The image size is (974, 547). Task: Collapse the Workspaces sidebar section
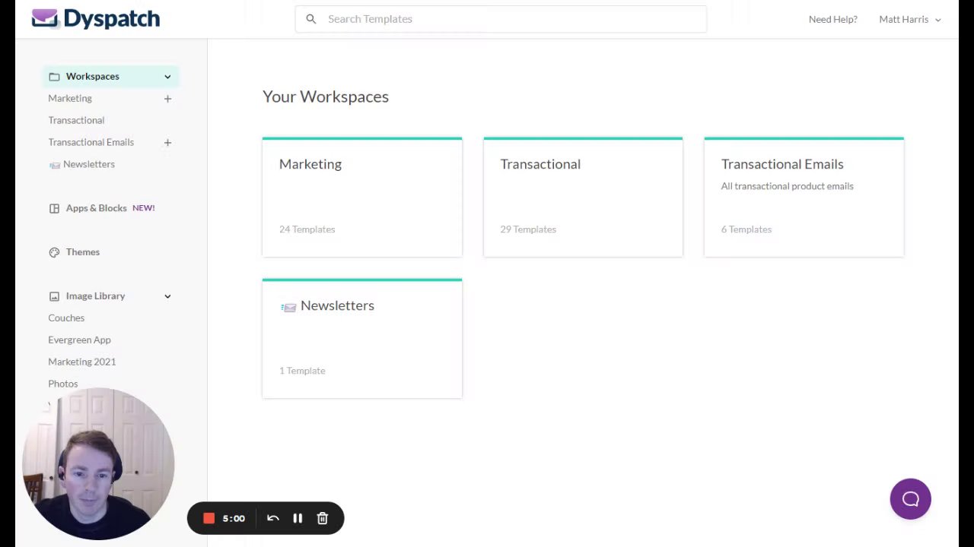pyautogui.click(x=167, y=77)
